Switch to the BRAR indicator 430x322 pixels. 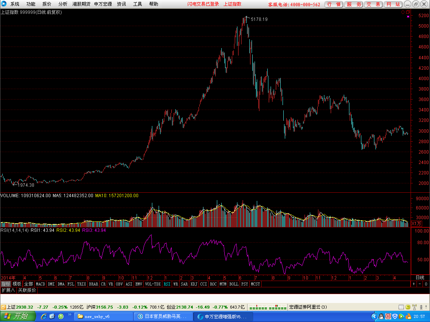(94, 284)
